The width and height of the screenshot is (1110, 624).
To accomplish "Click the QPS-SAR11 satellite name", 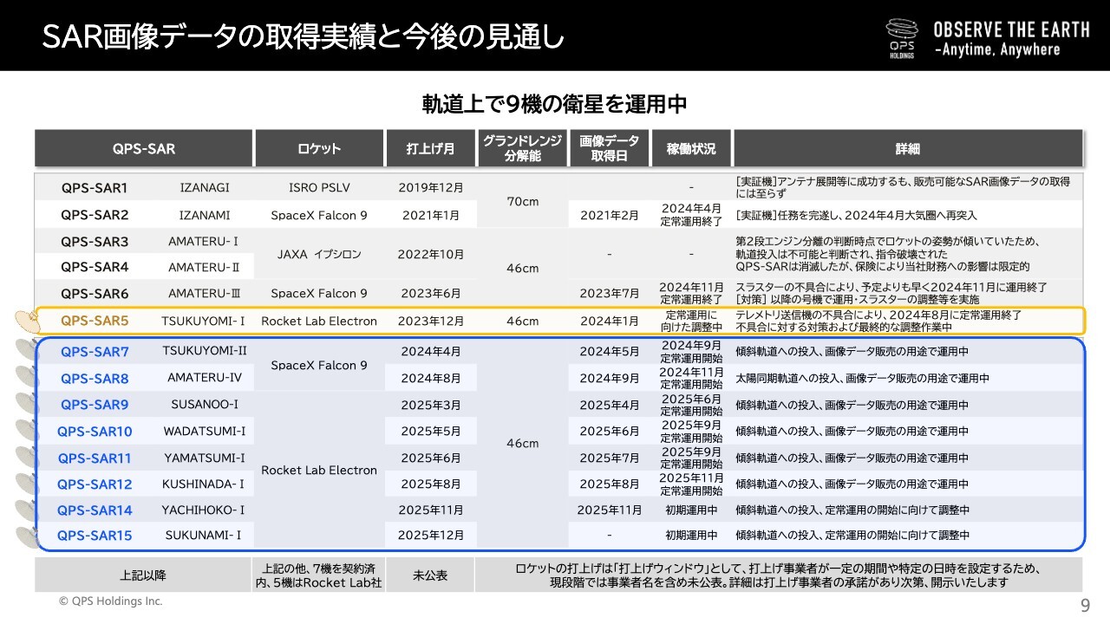I will tap(95, 458).
